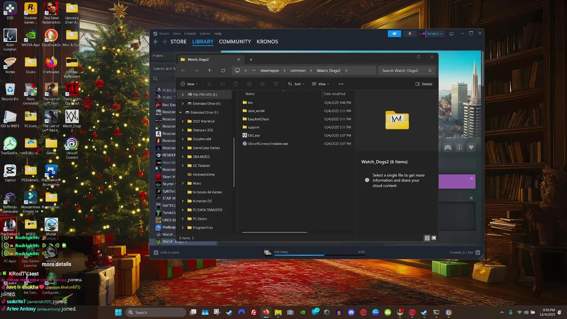The width and height of the screenshot is (567, 319).
Task: Go back in File Explorer navigation
Action: pos(183,70)
